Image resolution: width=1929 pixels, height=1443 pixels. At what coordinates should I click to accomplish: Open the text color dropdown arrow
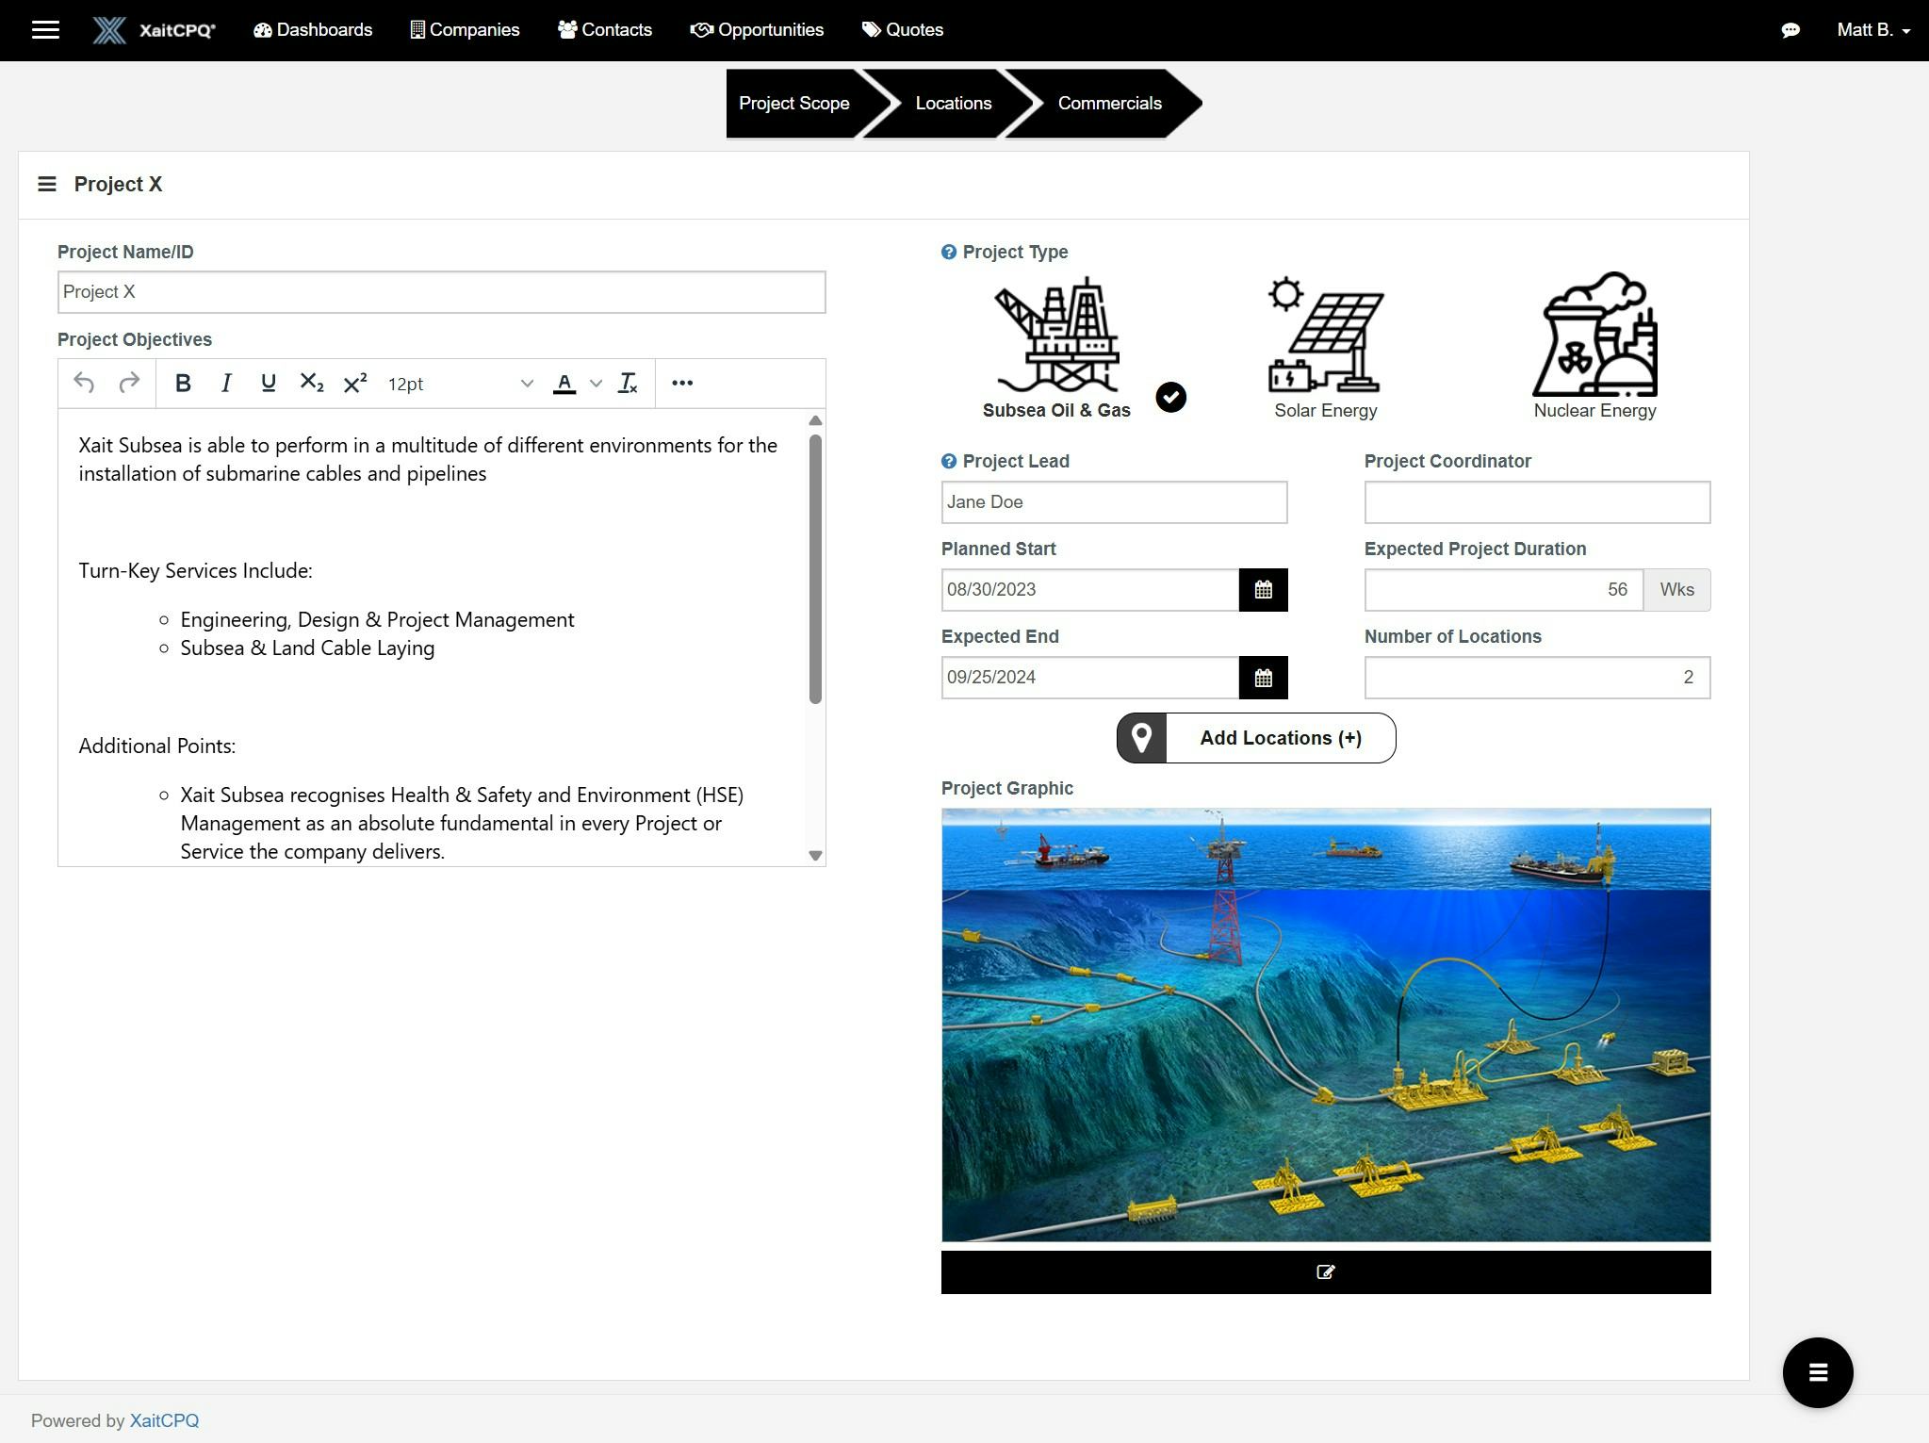click(595, 384)
